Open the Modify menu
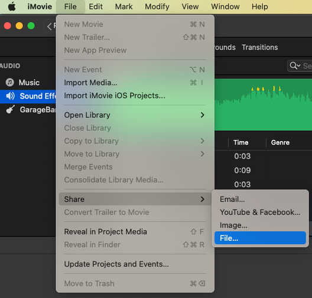Screen dimensions: 312x298 157,6
